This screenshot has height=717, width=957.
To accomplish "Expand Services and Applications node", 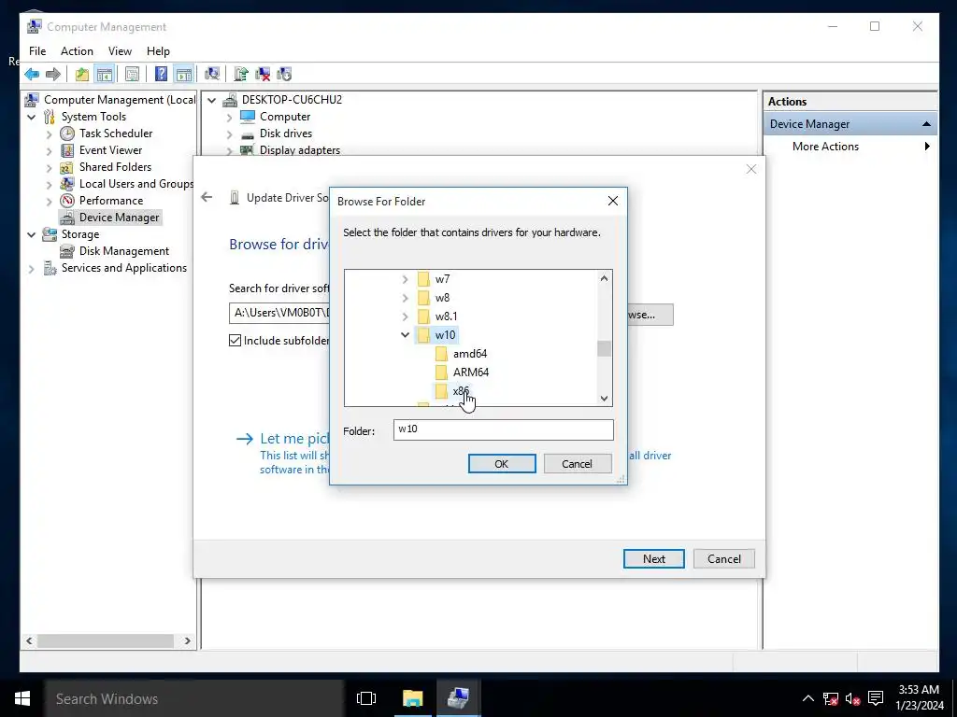I will tap(32, 268).
